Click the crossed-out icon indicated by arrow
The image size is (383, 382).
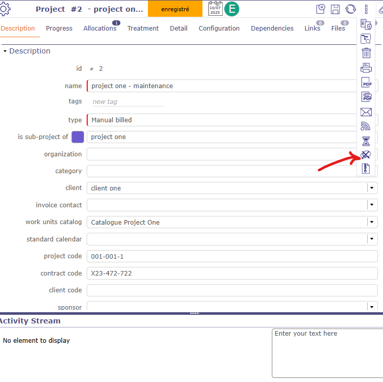tap(366, 155)
